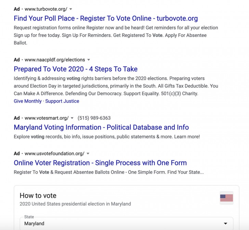Click the www.votesmart.org/ URL text
The width and height of the screenshot is (249, 230).
click(x=47, y=118)
